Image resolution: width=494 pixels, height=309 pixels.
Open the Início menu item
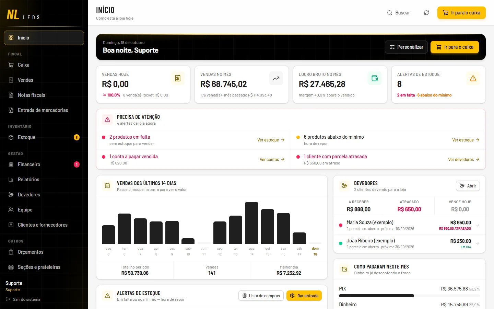[44, 38]
